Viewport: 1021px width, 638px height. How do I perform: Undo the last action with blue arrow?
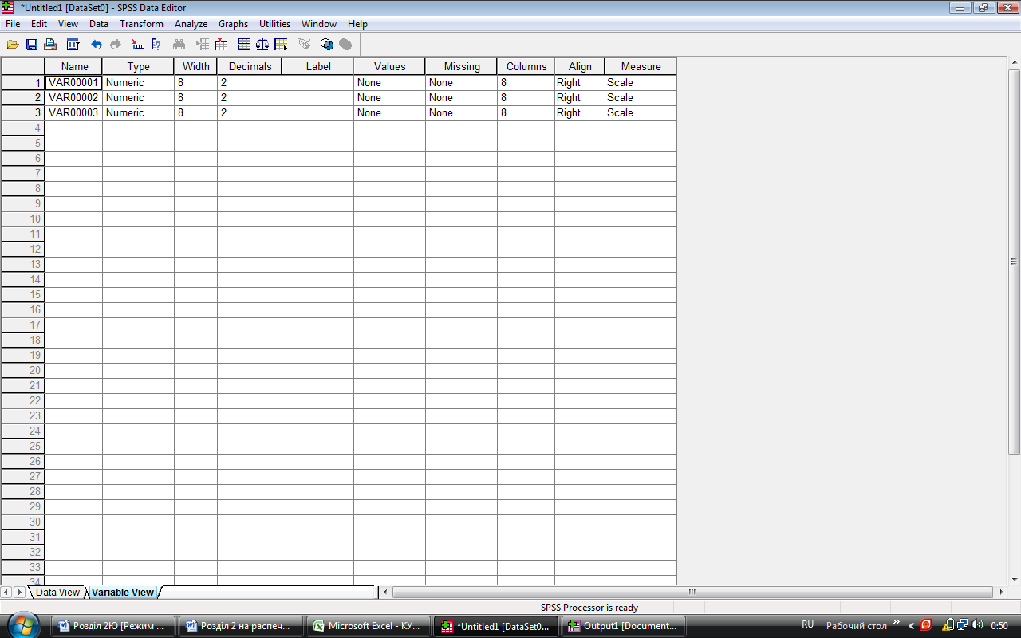(x=97, y=45)
